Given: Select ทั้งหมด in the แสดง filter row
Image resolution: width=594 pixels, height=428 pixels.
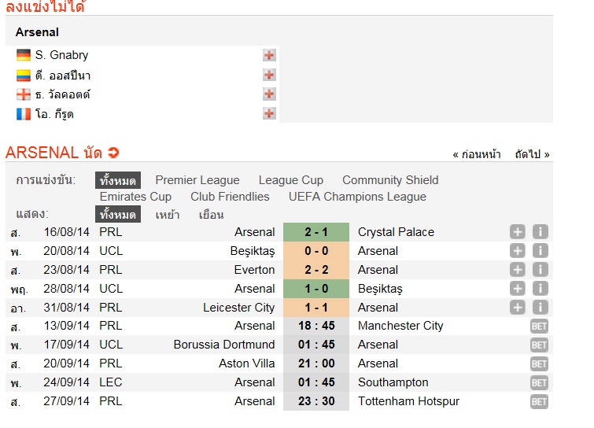Looking at the screenshot, I should (x=118, y=214).
